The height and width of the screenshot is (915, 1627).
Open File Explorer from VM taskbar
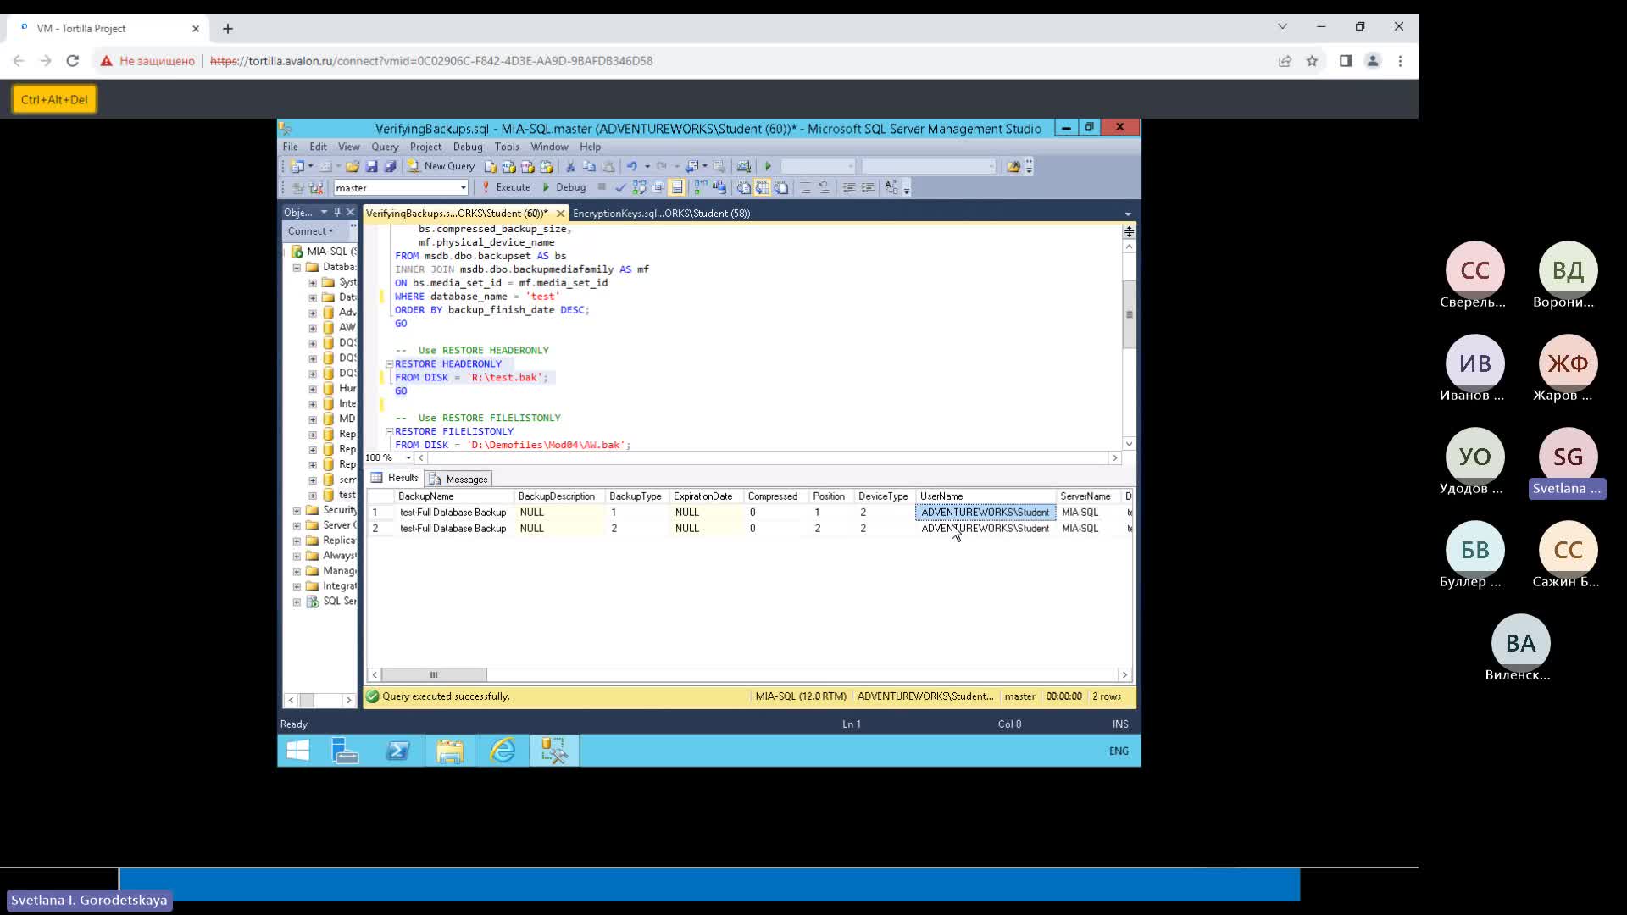pos(450,751)
